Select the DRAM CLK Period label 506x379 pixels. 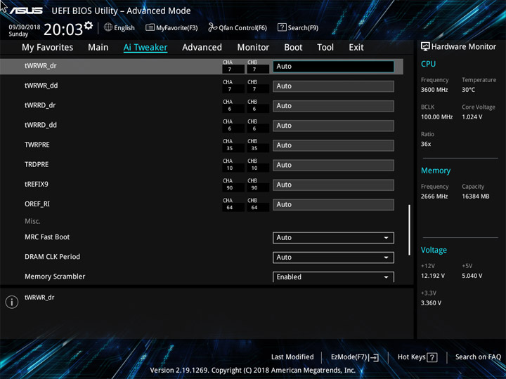point(52,257)
